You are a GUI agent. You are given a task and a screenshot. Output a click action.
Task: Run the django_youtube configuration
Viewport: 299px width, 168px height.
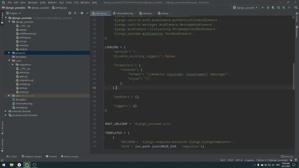tap(263, 7)
